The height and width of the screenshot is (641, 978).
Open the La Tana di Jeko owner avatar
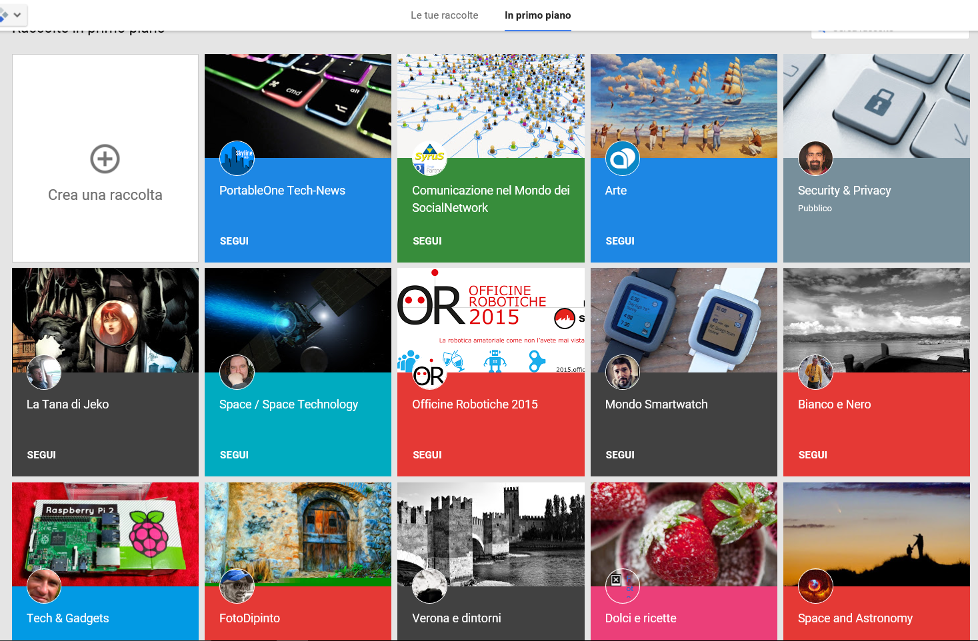click(x=44, y=372)
